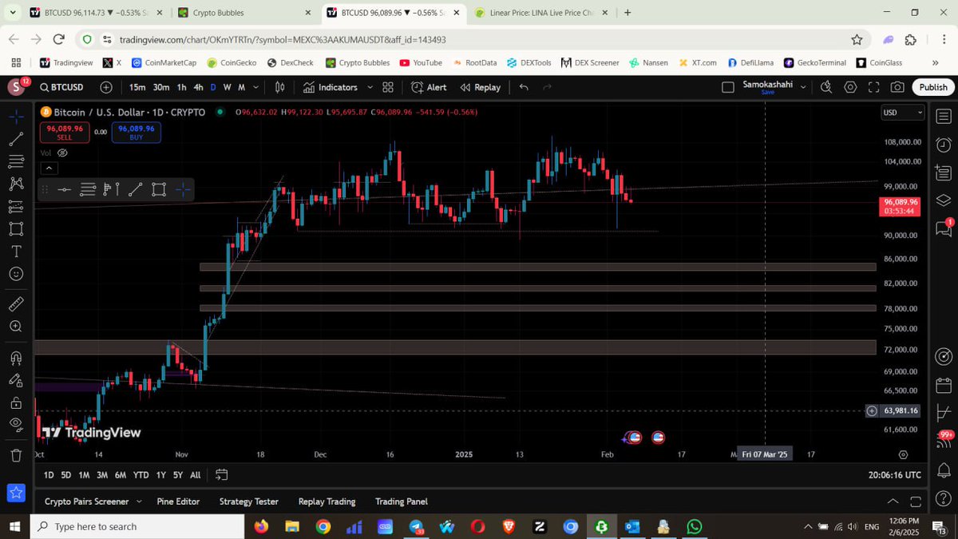958x539 pixels.
Task: Switch to the Pine Editor tab
Action: [178, 501]
